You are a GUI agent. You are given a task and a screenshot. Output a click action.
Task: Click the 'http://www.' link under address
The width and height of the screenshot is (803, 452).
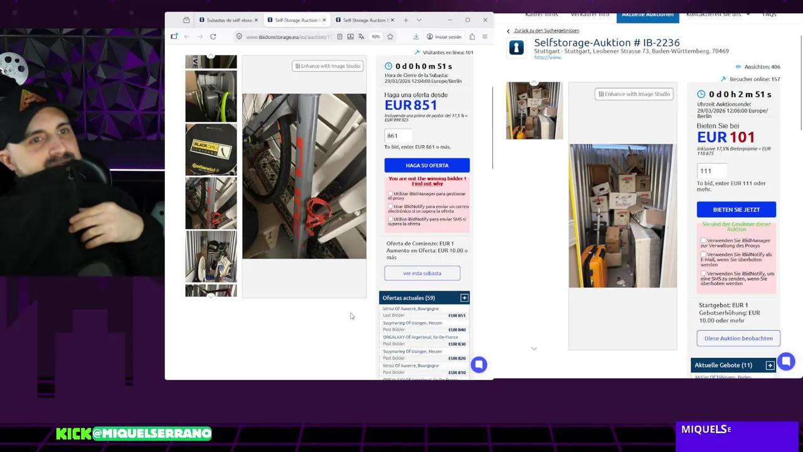[548, 58]
